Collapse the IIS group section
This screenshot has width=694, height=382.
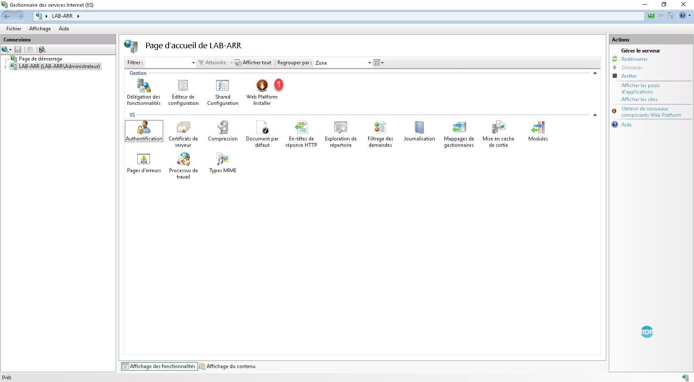[x=595, y=115]
